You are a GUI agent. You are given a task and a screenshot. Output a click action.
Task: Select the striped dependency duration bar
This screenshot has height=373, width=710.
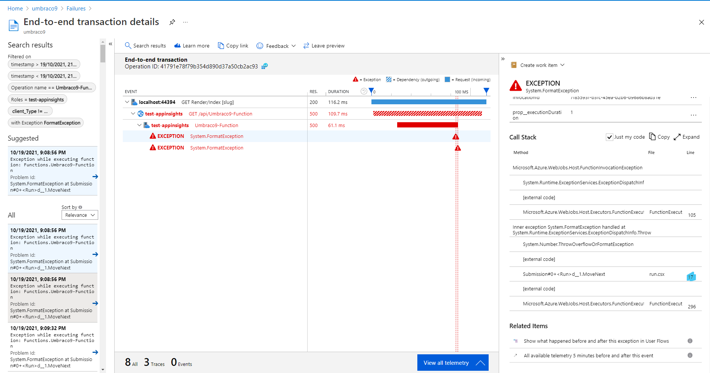coord(427,114)
